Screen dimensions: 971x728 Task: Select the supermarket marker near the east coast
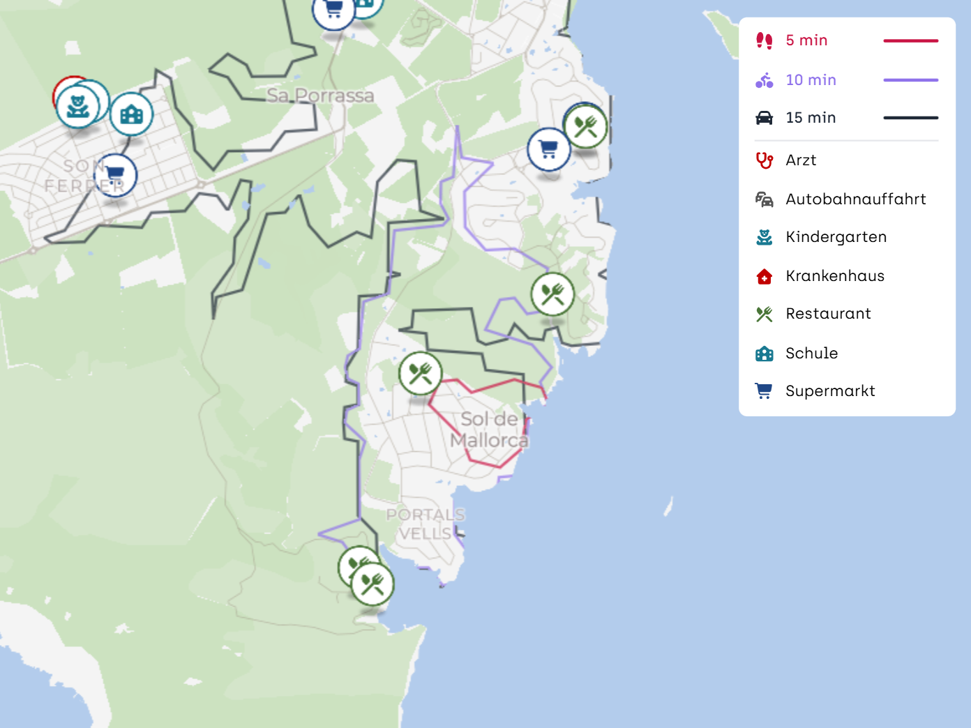(549, 149)
